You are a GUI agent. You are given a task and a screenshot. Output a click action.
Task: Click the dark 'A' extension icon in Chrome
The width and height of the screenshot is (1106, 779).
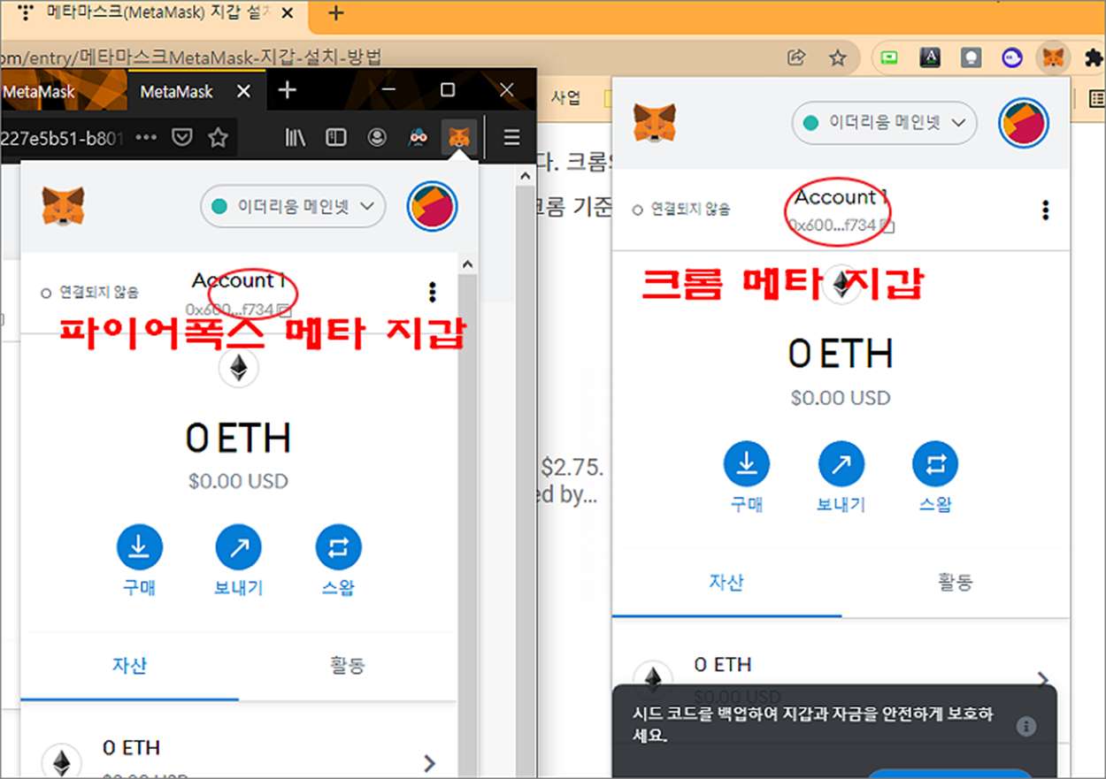(931, 58)
